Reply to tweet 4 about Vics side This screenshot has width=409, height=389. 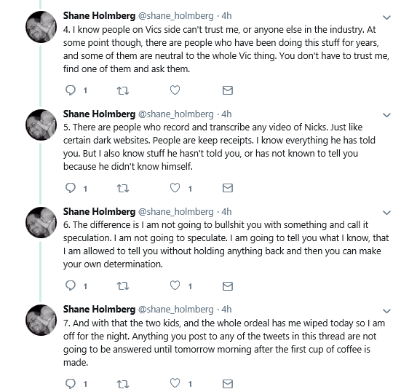71,90
